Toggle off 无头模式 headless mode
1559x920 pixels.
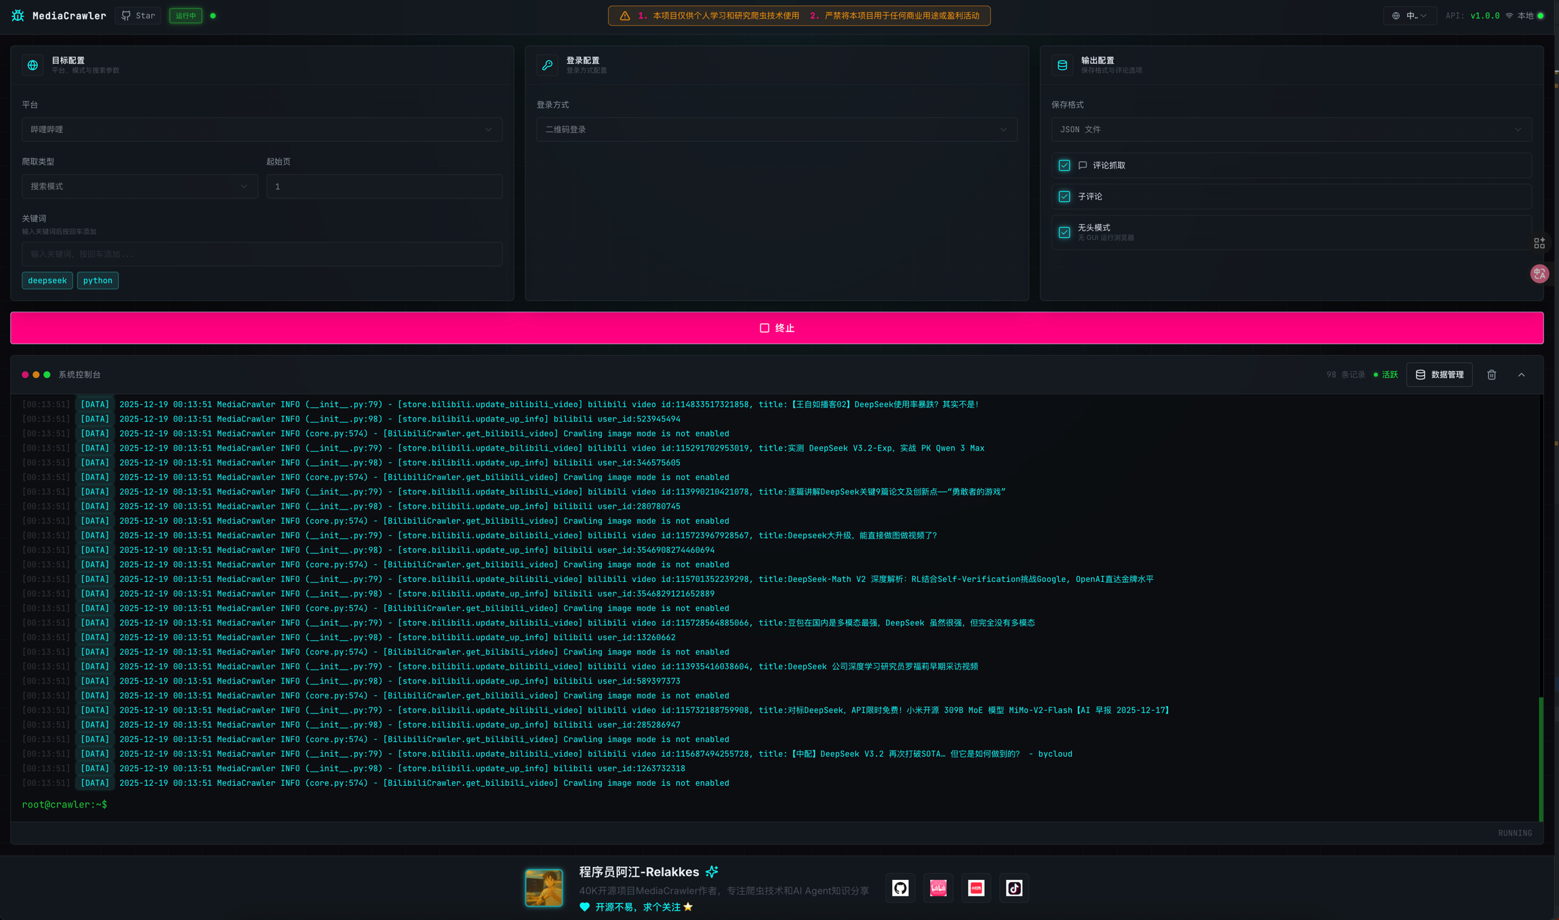click(x=1064, y=232)
